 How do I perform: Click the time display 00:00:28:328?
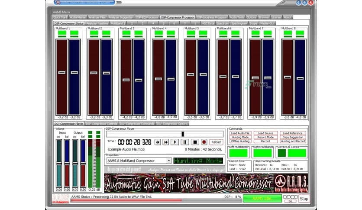[x=134, y=142]
